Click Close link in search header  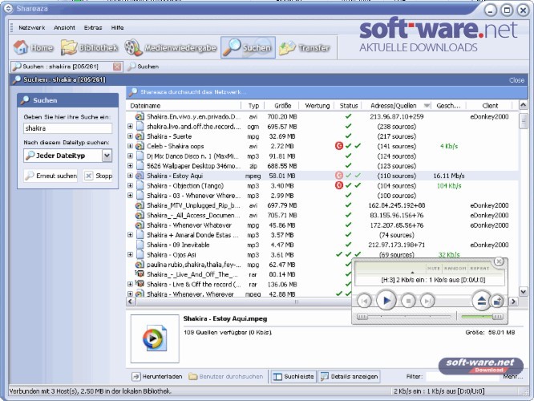pos(516,80)
